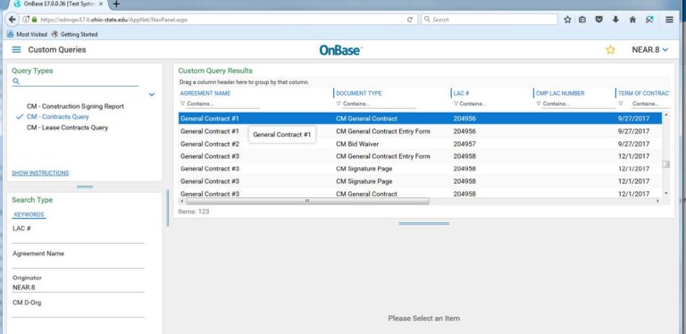This screenshot has height=334, width=686.
Task: Open the Getting Started bookmark
Action: pyautogui.click(x=74, y=34)
